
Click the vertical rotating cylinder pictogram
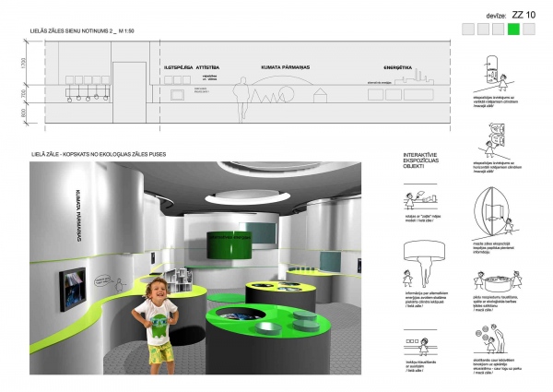(x=492, y=74)
